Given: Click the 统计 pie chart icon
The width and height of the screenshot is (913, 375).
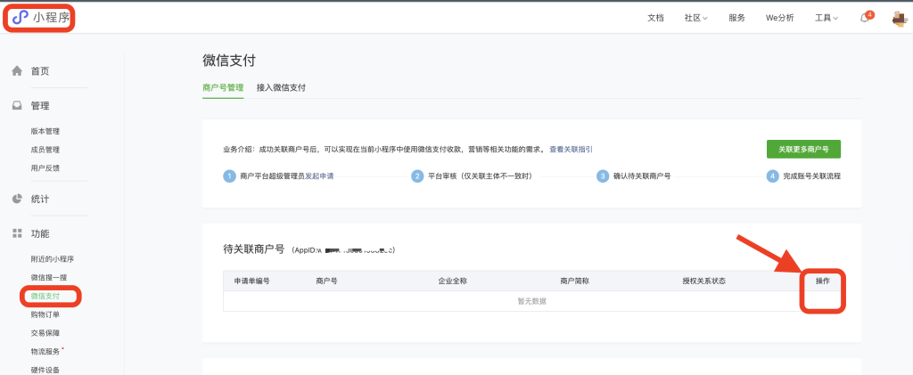Looking at the screenshot, I should click(16, 199).
